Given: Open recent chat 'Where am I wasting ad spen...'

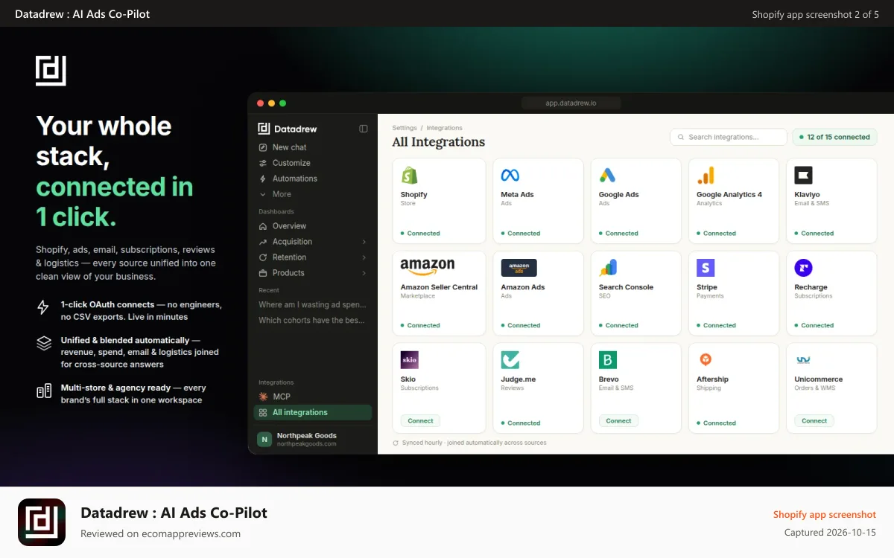Looking at the screenshot, I should (313, 305).
